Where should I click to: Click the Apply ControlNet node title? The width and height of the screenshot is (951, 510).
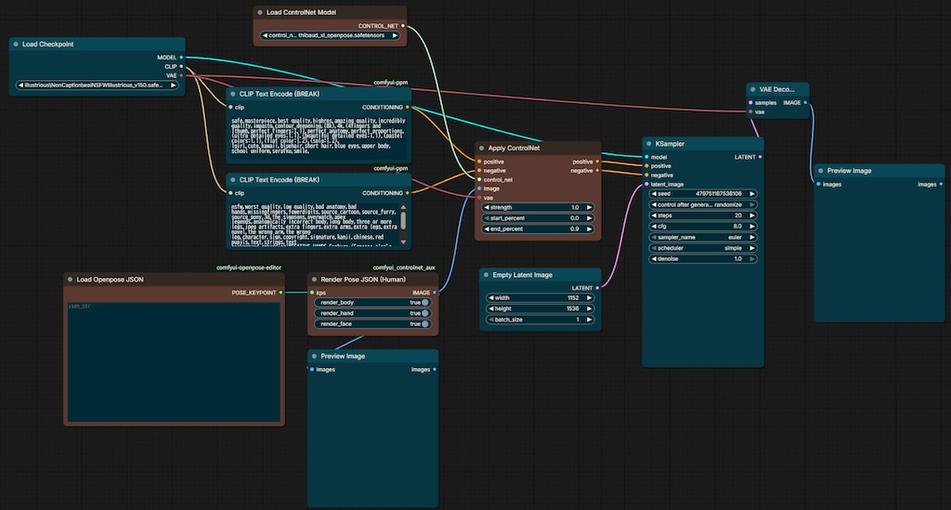click(514, 148)
